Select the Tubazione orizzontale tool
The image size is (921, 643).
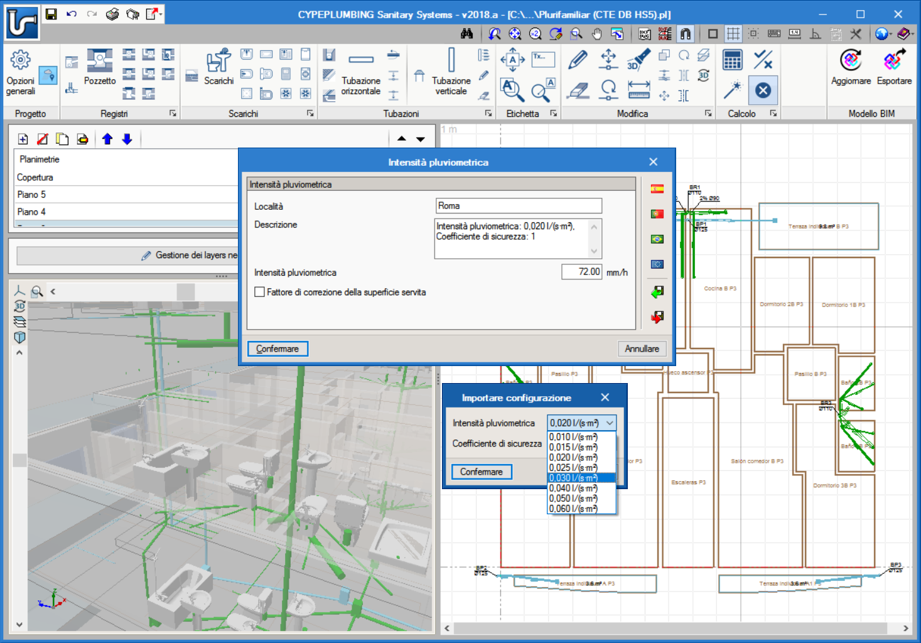[x=361, y=73]
